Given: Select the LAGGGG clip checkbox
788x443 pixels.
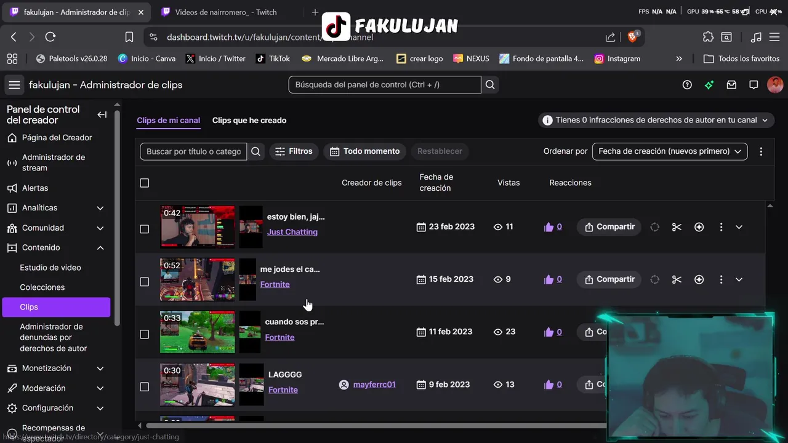Looking at the screenshot, I should (x=144, y=387).
